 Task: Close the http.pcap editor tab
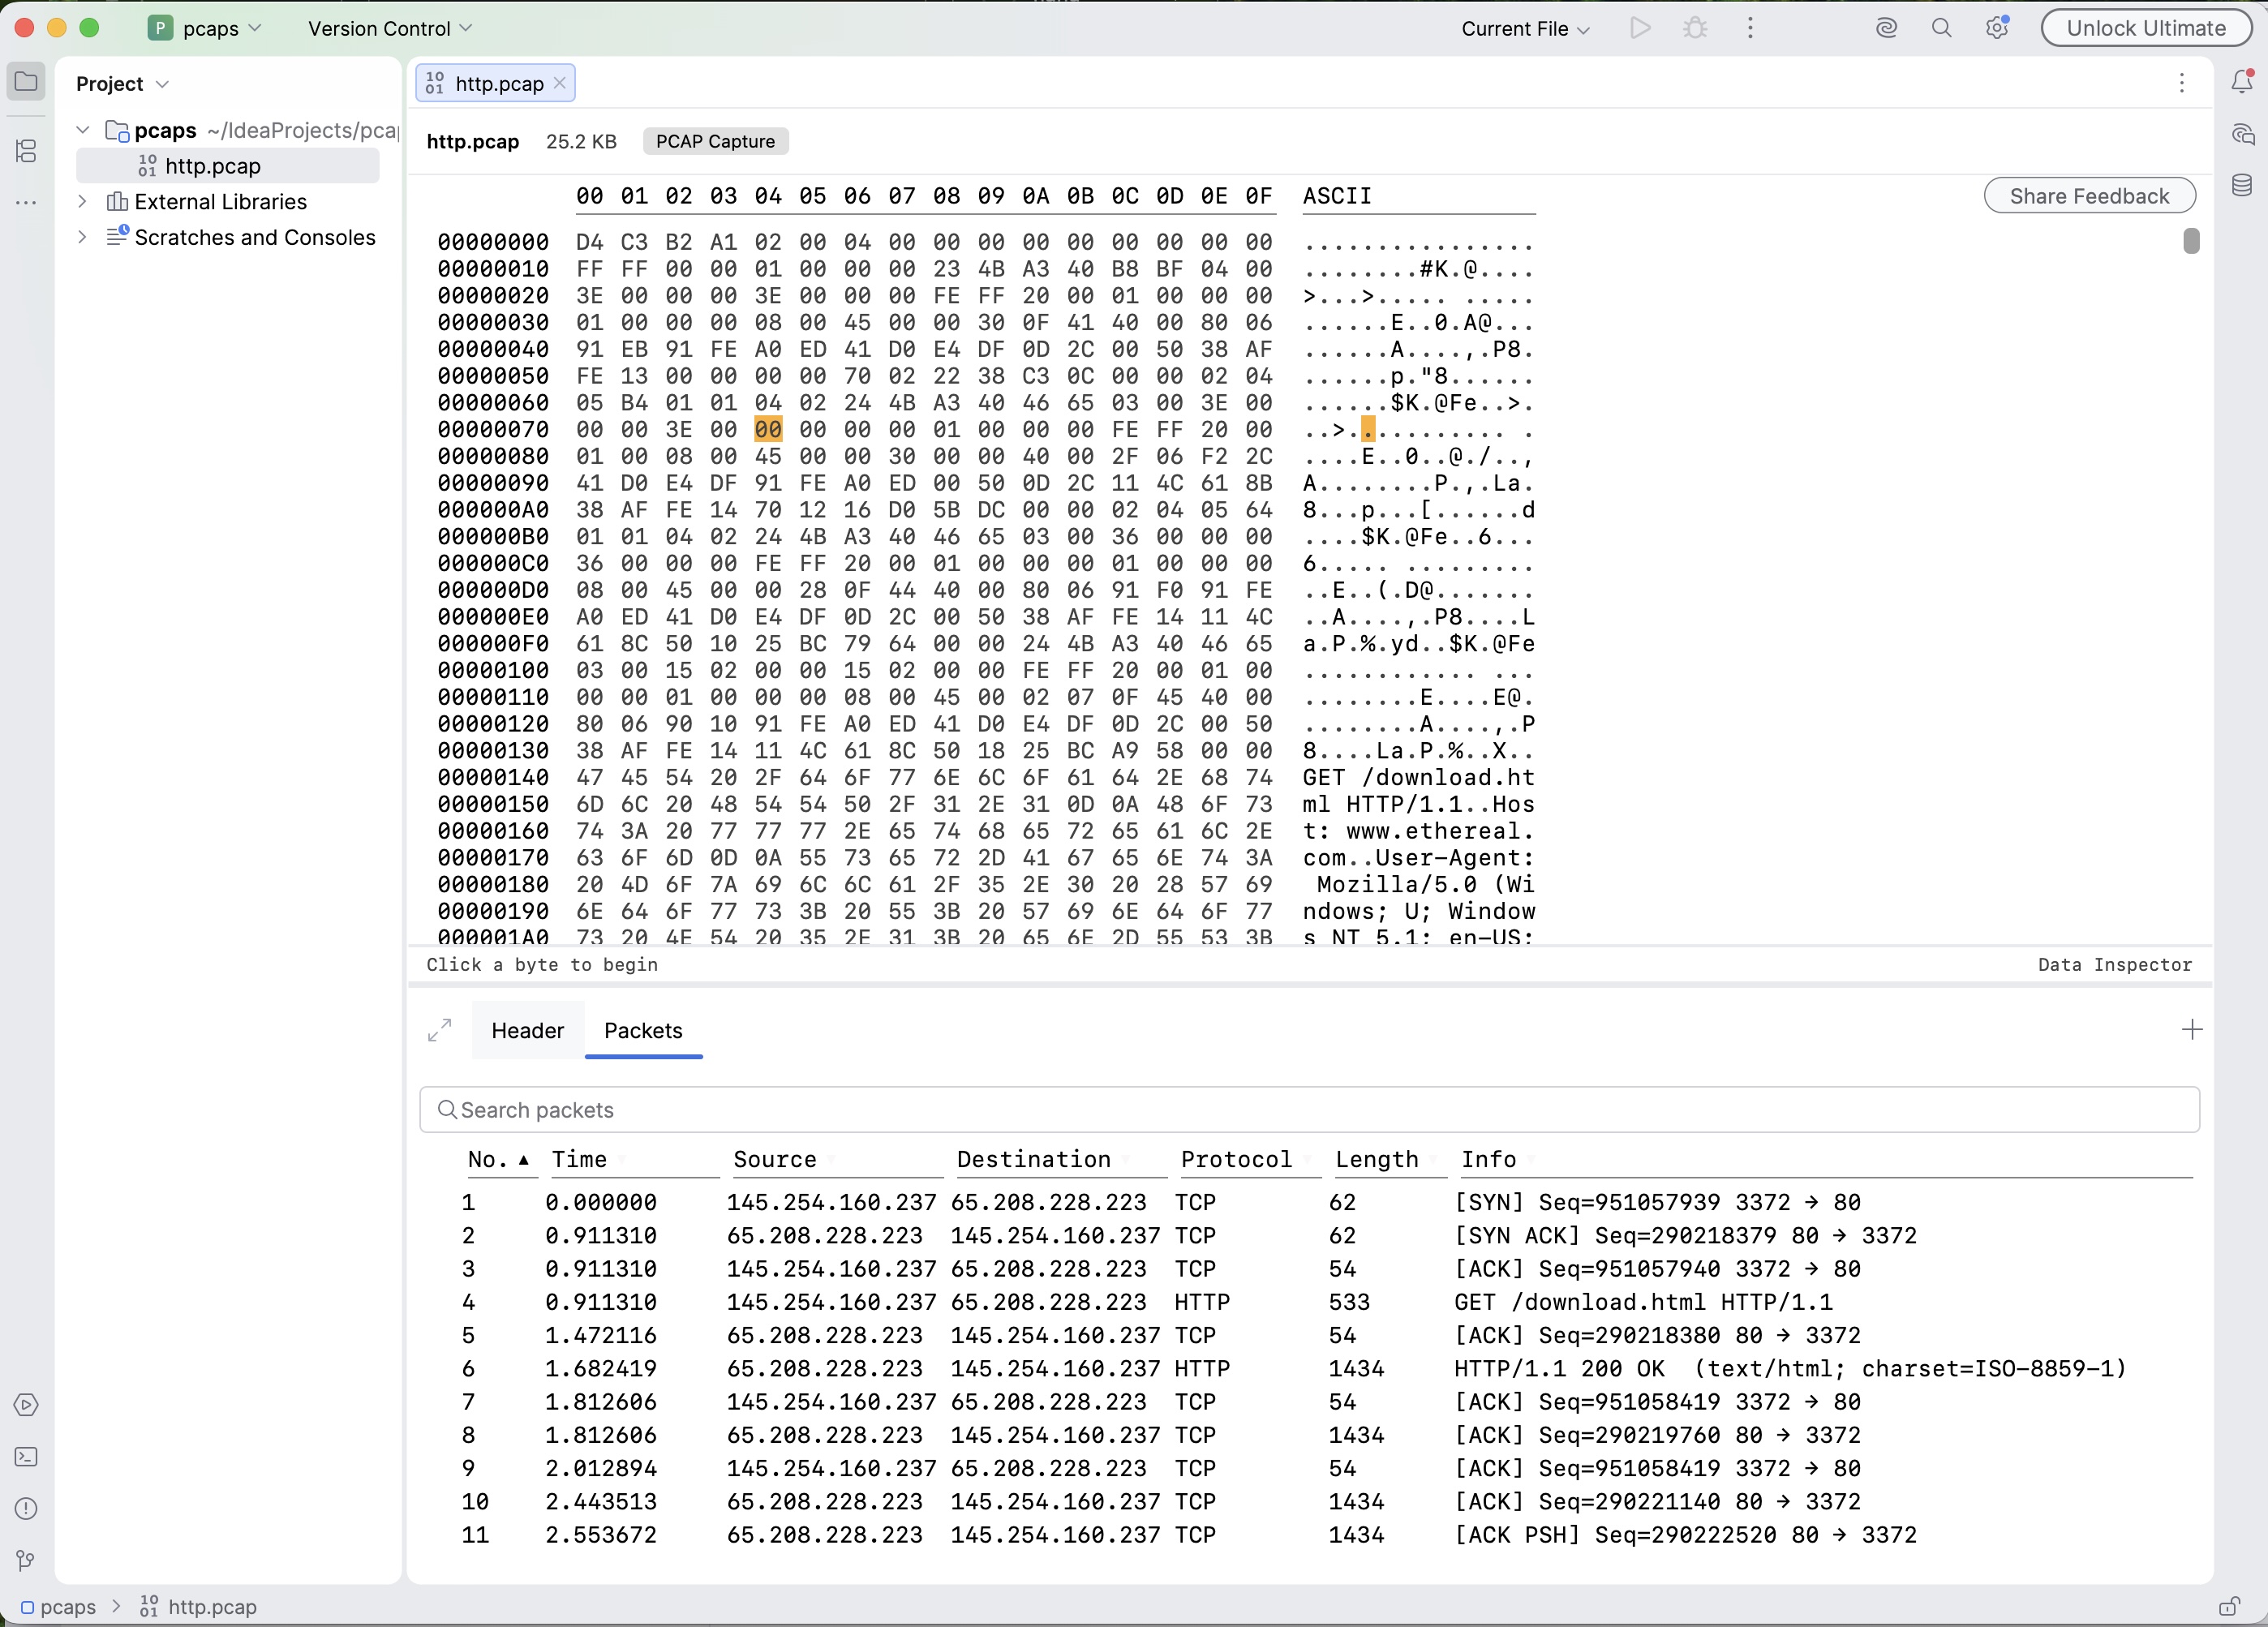(x=560, y=83)
